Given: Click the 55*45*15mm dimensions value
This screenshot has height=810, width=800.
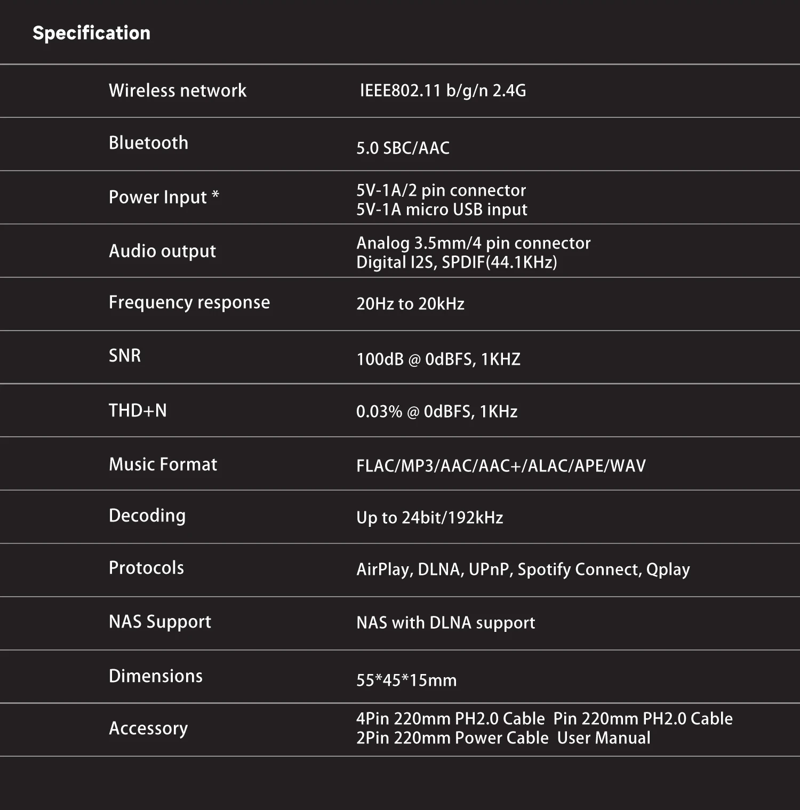Looking at the screenshot, I should (406, 680).
